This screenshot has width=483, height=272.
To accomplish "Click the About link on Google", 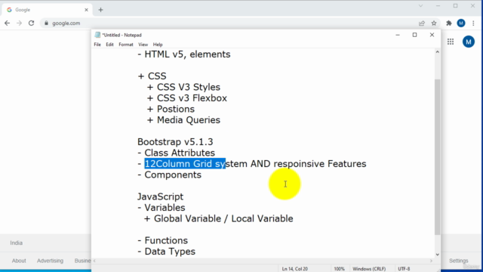I will [x=19, y=261].
